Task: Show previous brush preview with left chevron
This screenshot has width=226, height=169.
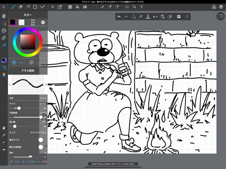Action: 10,84
